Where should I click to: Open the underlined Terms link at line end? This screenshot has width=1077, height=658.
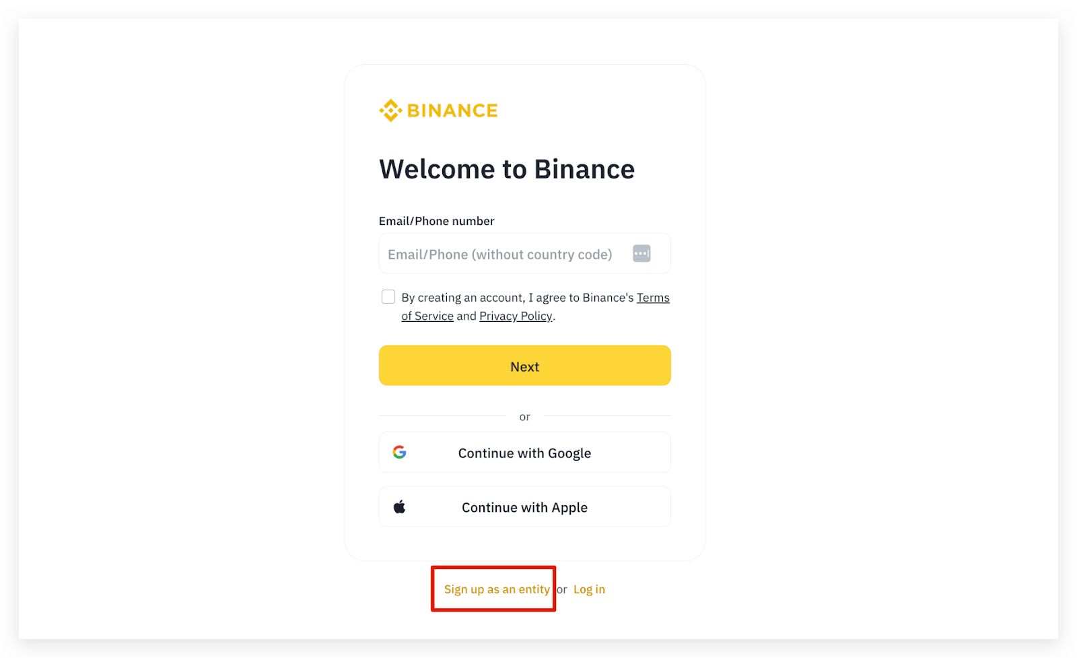point(653,298)
